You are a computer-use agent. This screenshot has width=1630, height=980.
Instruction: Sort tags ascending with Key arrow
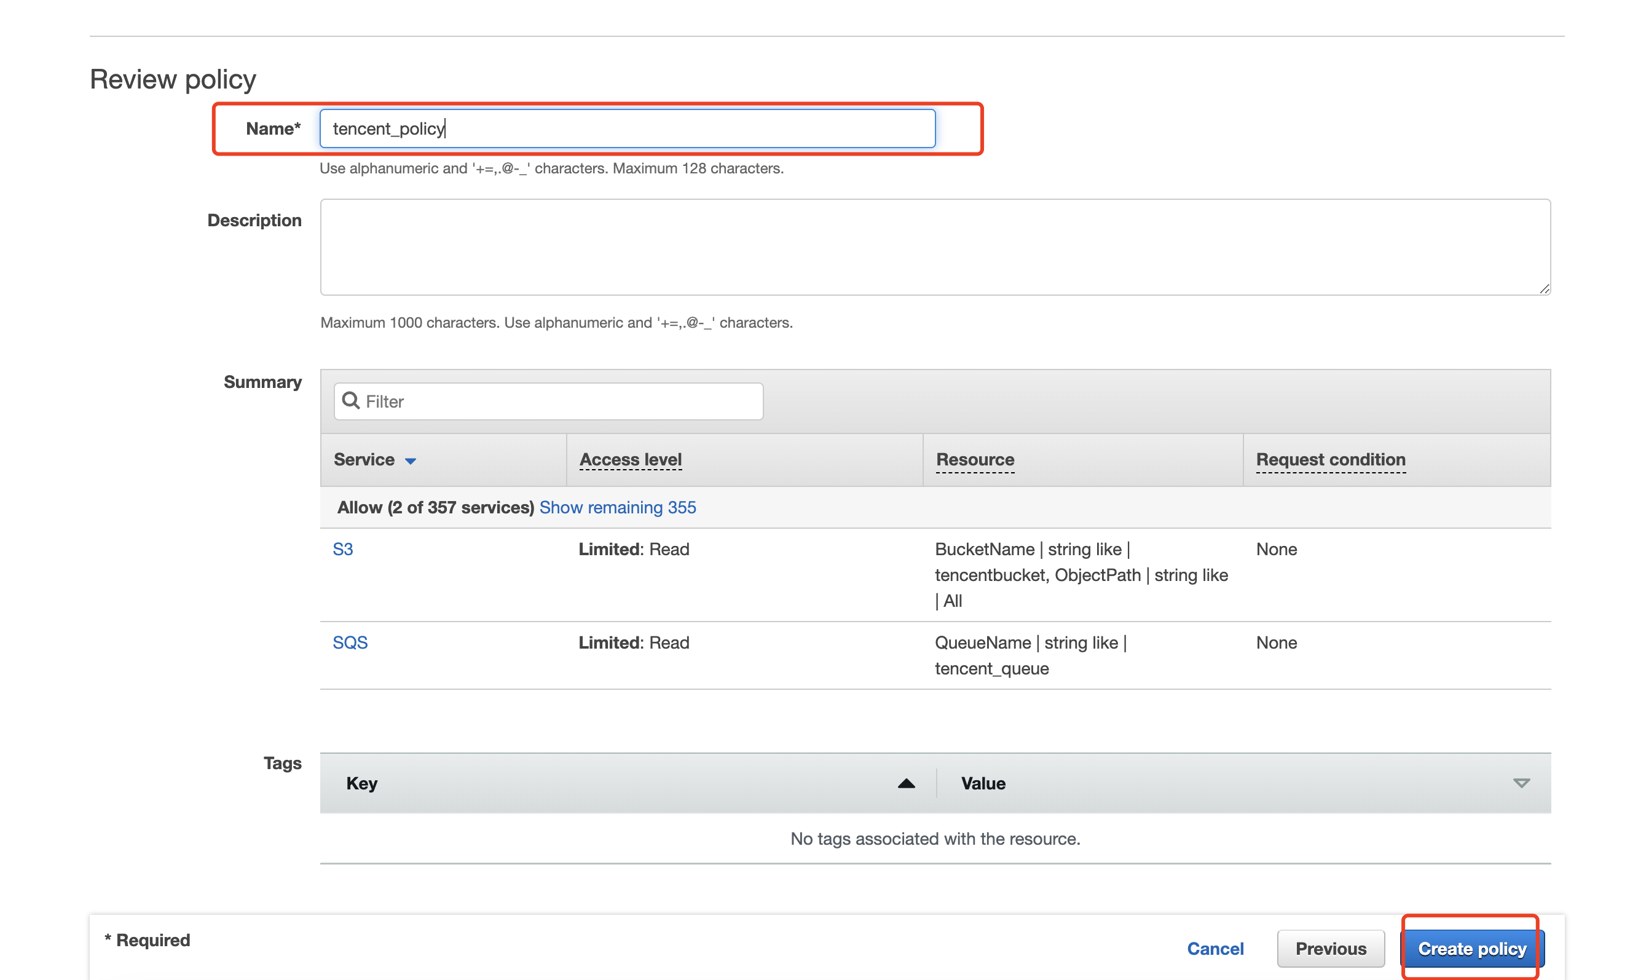coord(906,783)
